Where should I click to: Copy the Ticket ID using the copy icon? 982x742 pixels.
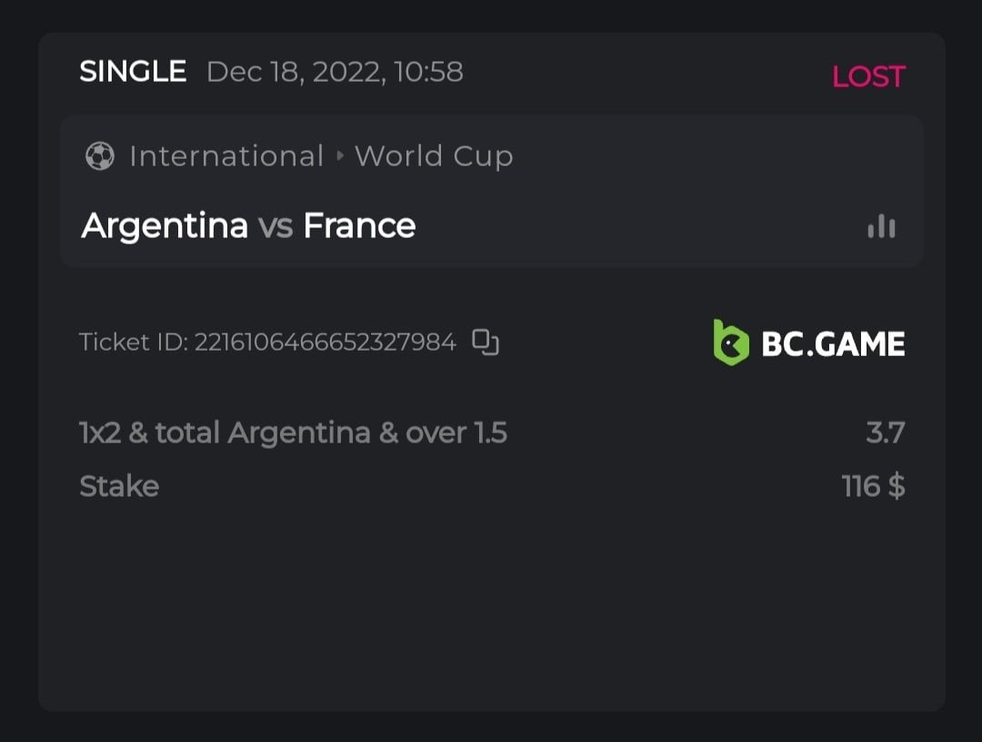(486, 342)
